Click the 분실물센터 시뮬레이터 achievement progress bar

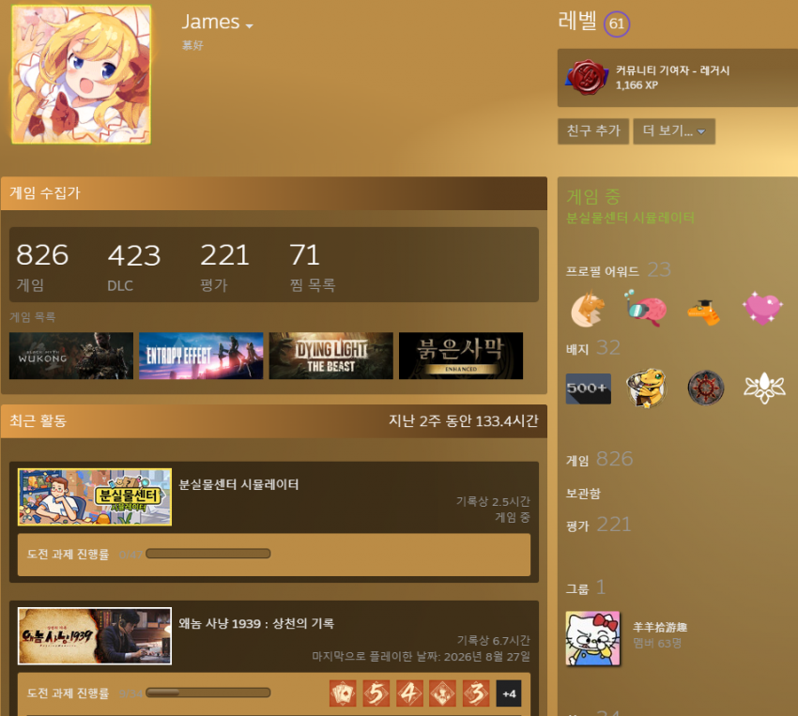tap(208, 554)
